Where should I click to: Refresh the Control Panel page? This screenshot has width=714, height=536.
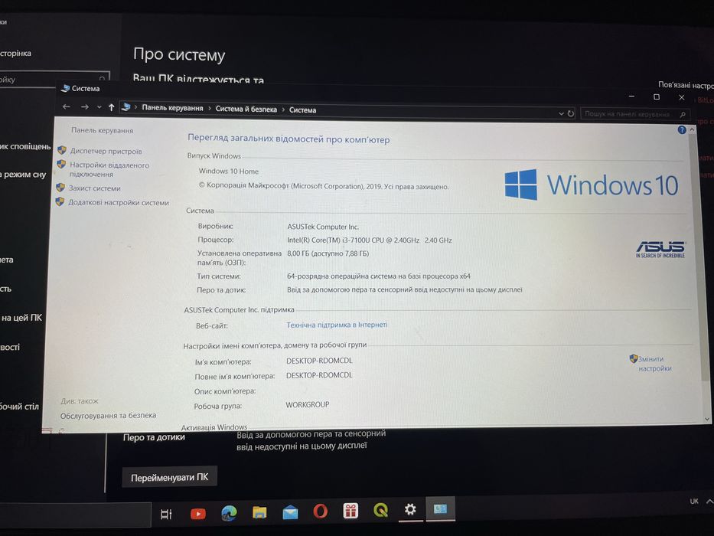point(571,113)
